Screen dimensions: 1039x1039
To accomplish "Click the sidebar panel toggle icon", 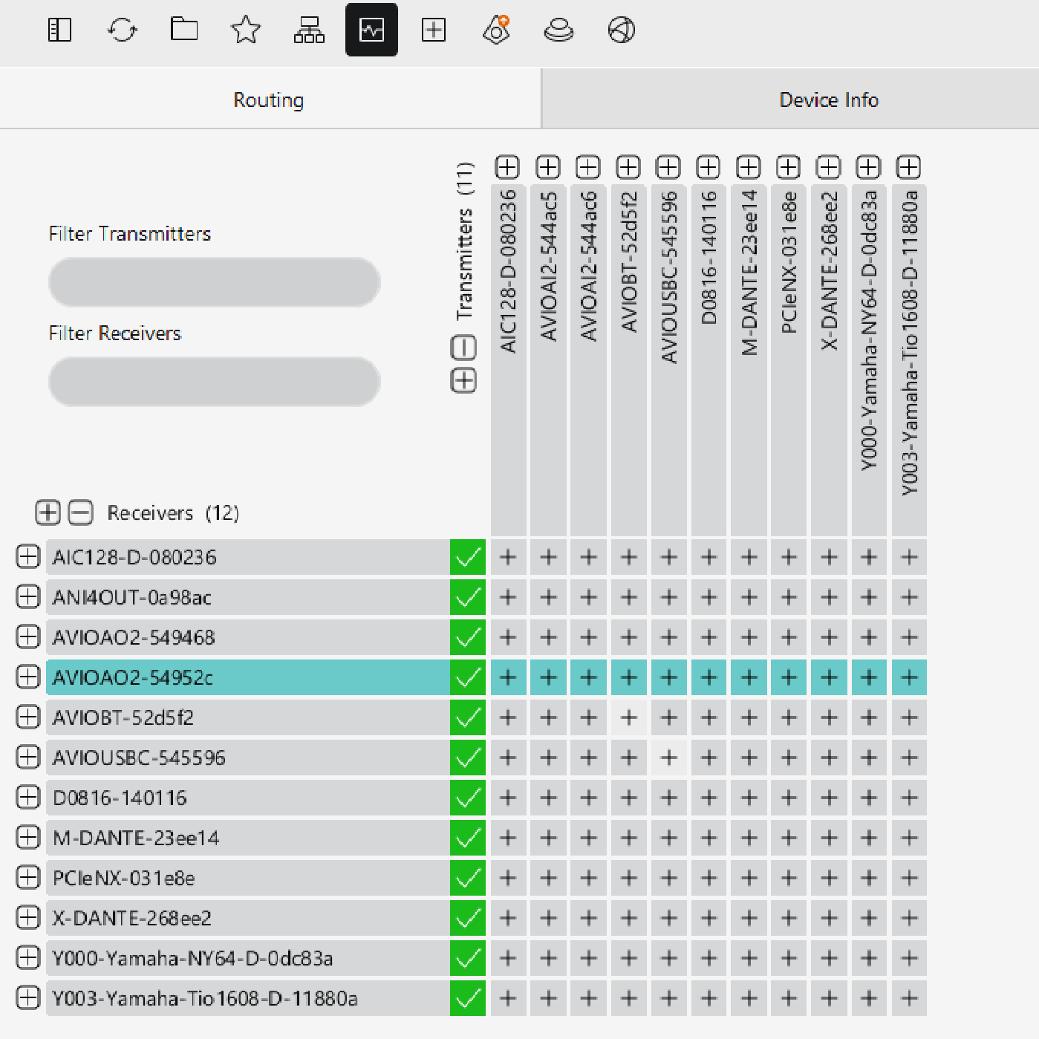I will click(x=59, y=30).
